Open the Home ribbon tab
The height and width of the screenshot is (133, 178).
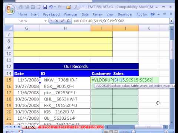click(23, 14)
